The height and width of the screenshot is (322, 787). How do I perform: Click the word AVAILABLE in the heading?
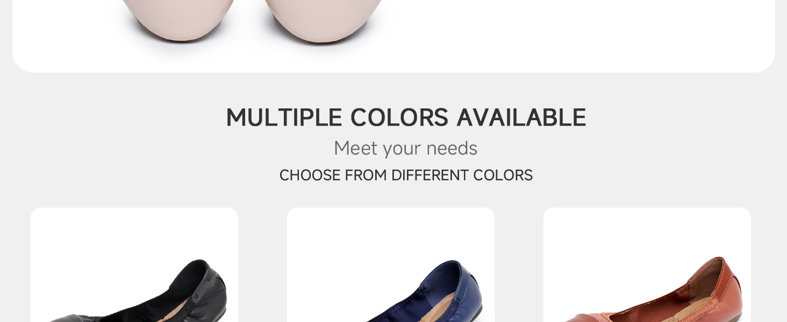coord(521,118)
